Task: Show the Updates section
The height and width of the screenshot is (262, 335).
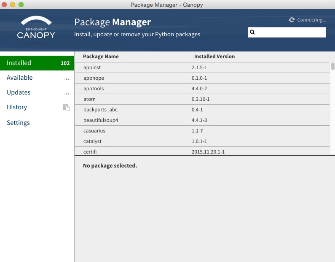Action: (x=19, y=92)
